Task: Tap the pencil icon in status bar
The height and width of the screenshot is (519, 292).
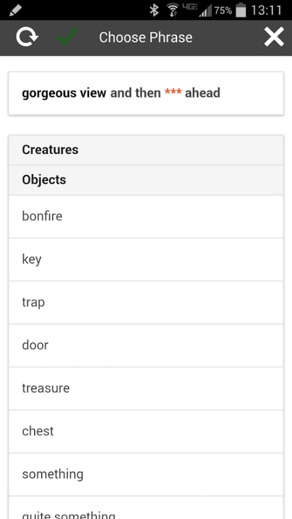Action: [15, 10]
